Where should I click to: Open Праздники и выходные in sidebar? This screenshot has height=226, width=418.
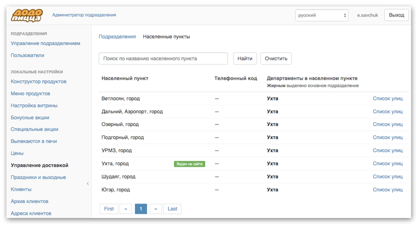(39, 177)
